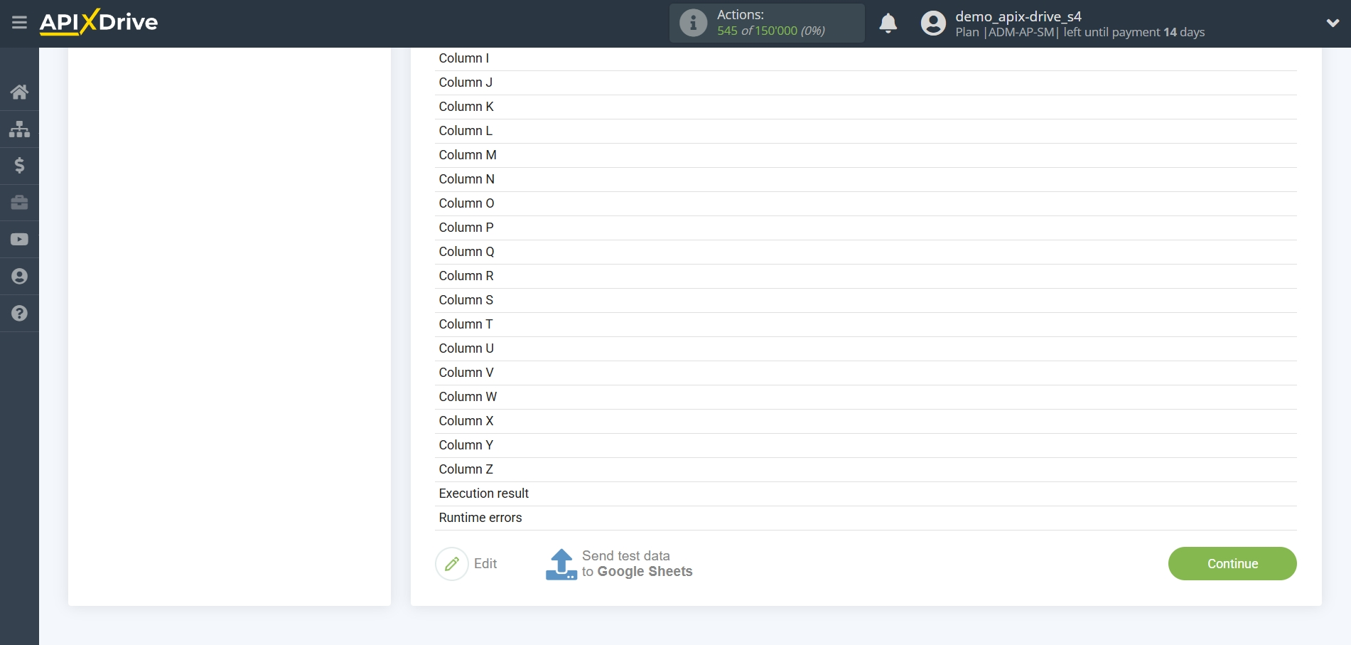Click the Actions usage counter panel

[x=766, y=22]
